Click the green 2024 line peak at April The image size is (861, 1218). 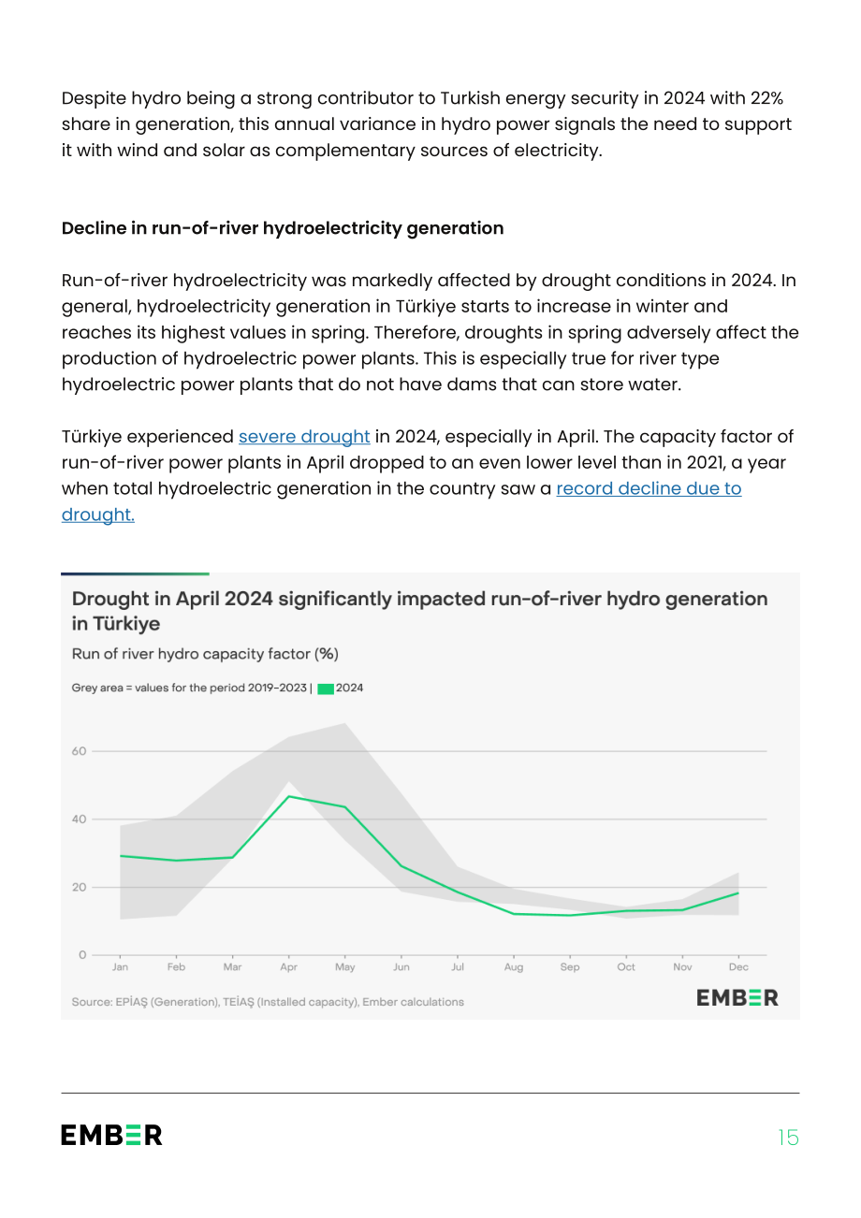[x=289, y=796]
